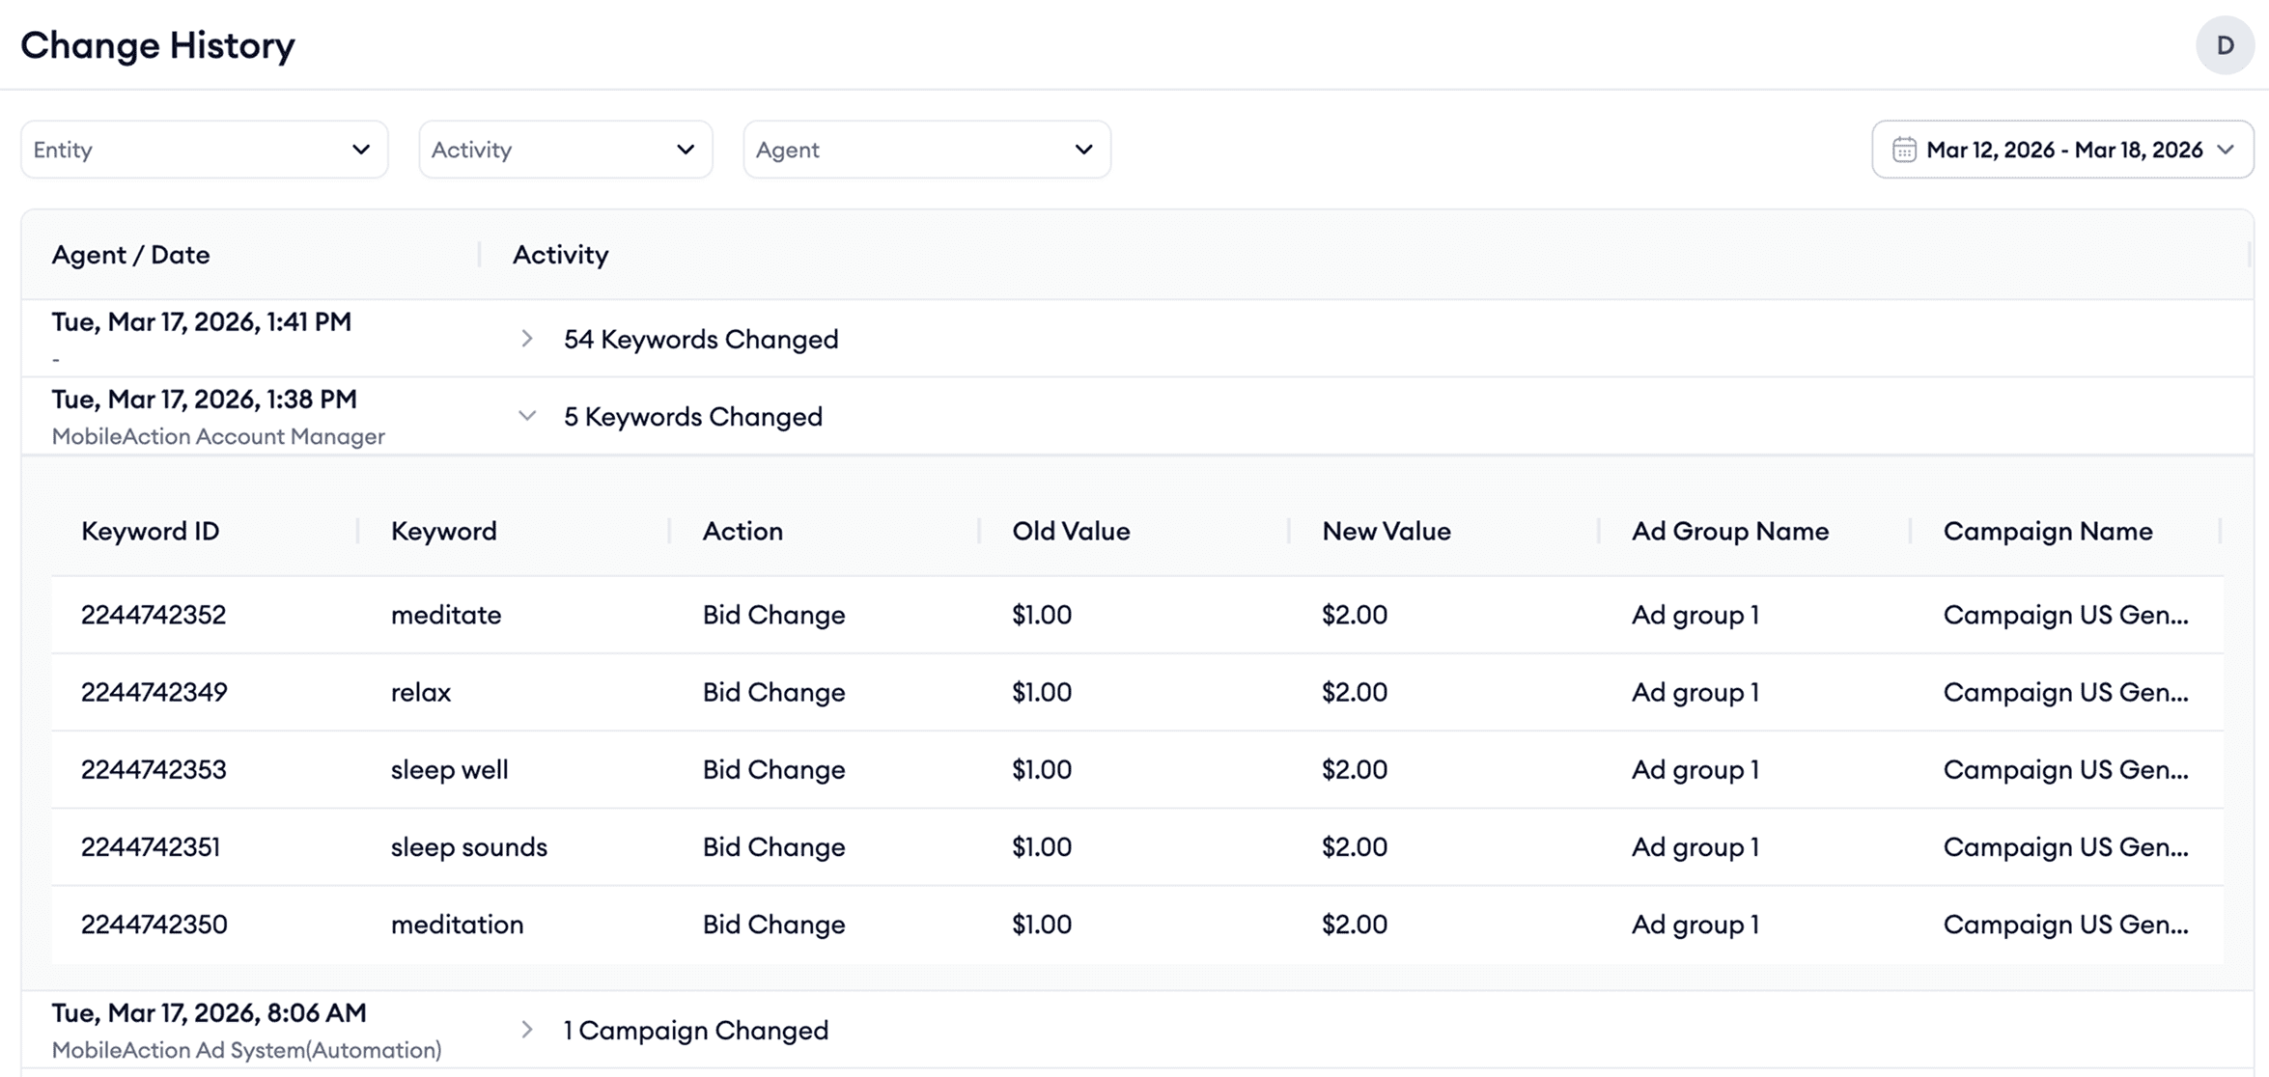Image resolution: width=2269 pixels, height=1077 pixels.
Task: Click truncated campaign name in meditation row
Action: point(2065,924)
